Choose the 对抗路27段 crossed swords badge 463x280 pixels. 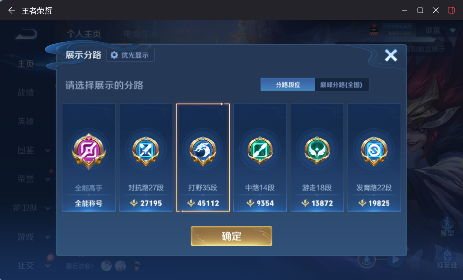(x=146, y=151)
